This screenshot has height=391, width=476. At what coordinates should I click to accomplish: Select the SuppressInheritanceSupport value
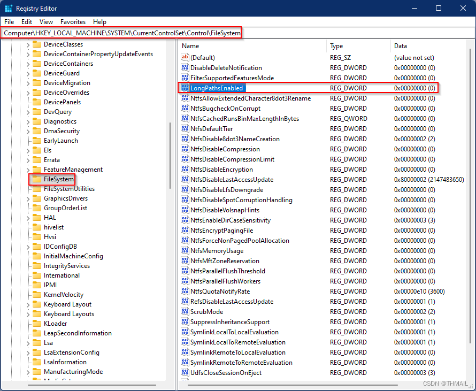coord(230,322)
